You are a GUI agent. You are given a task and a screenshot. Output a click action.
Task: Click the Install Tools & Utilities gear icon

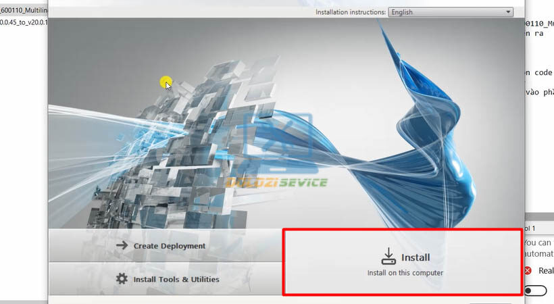(122, 279)
